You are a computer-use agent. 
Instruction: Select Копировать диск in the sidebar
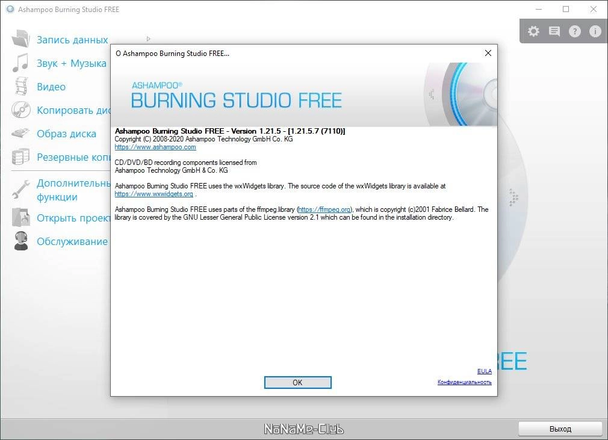[73, 111]
